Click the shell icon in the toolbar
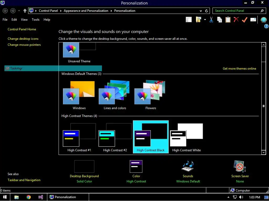 tap(263, 20)
